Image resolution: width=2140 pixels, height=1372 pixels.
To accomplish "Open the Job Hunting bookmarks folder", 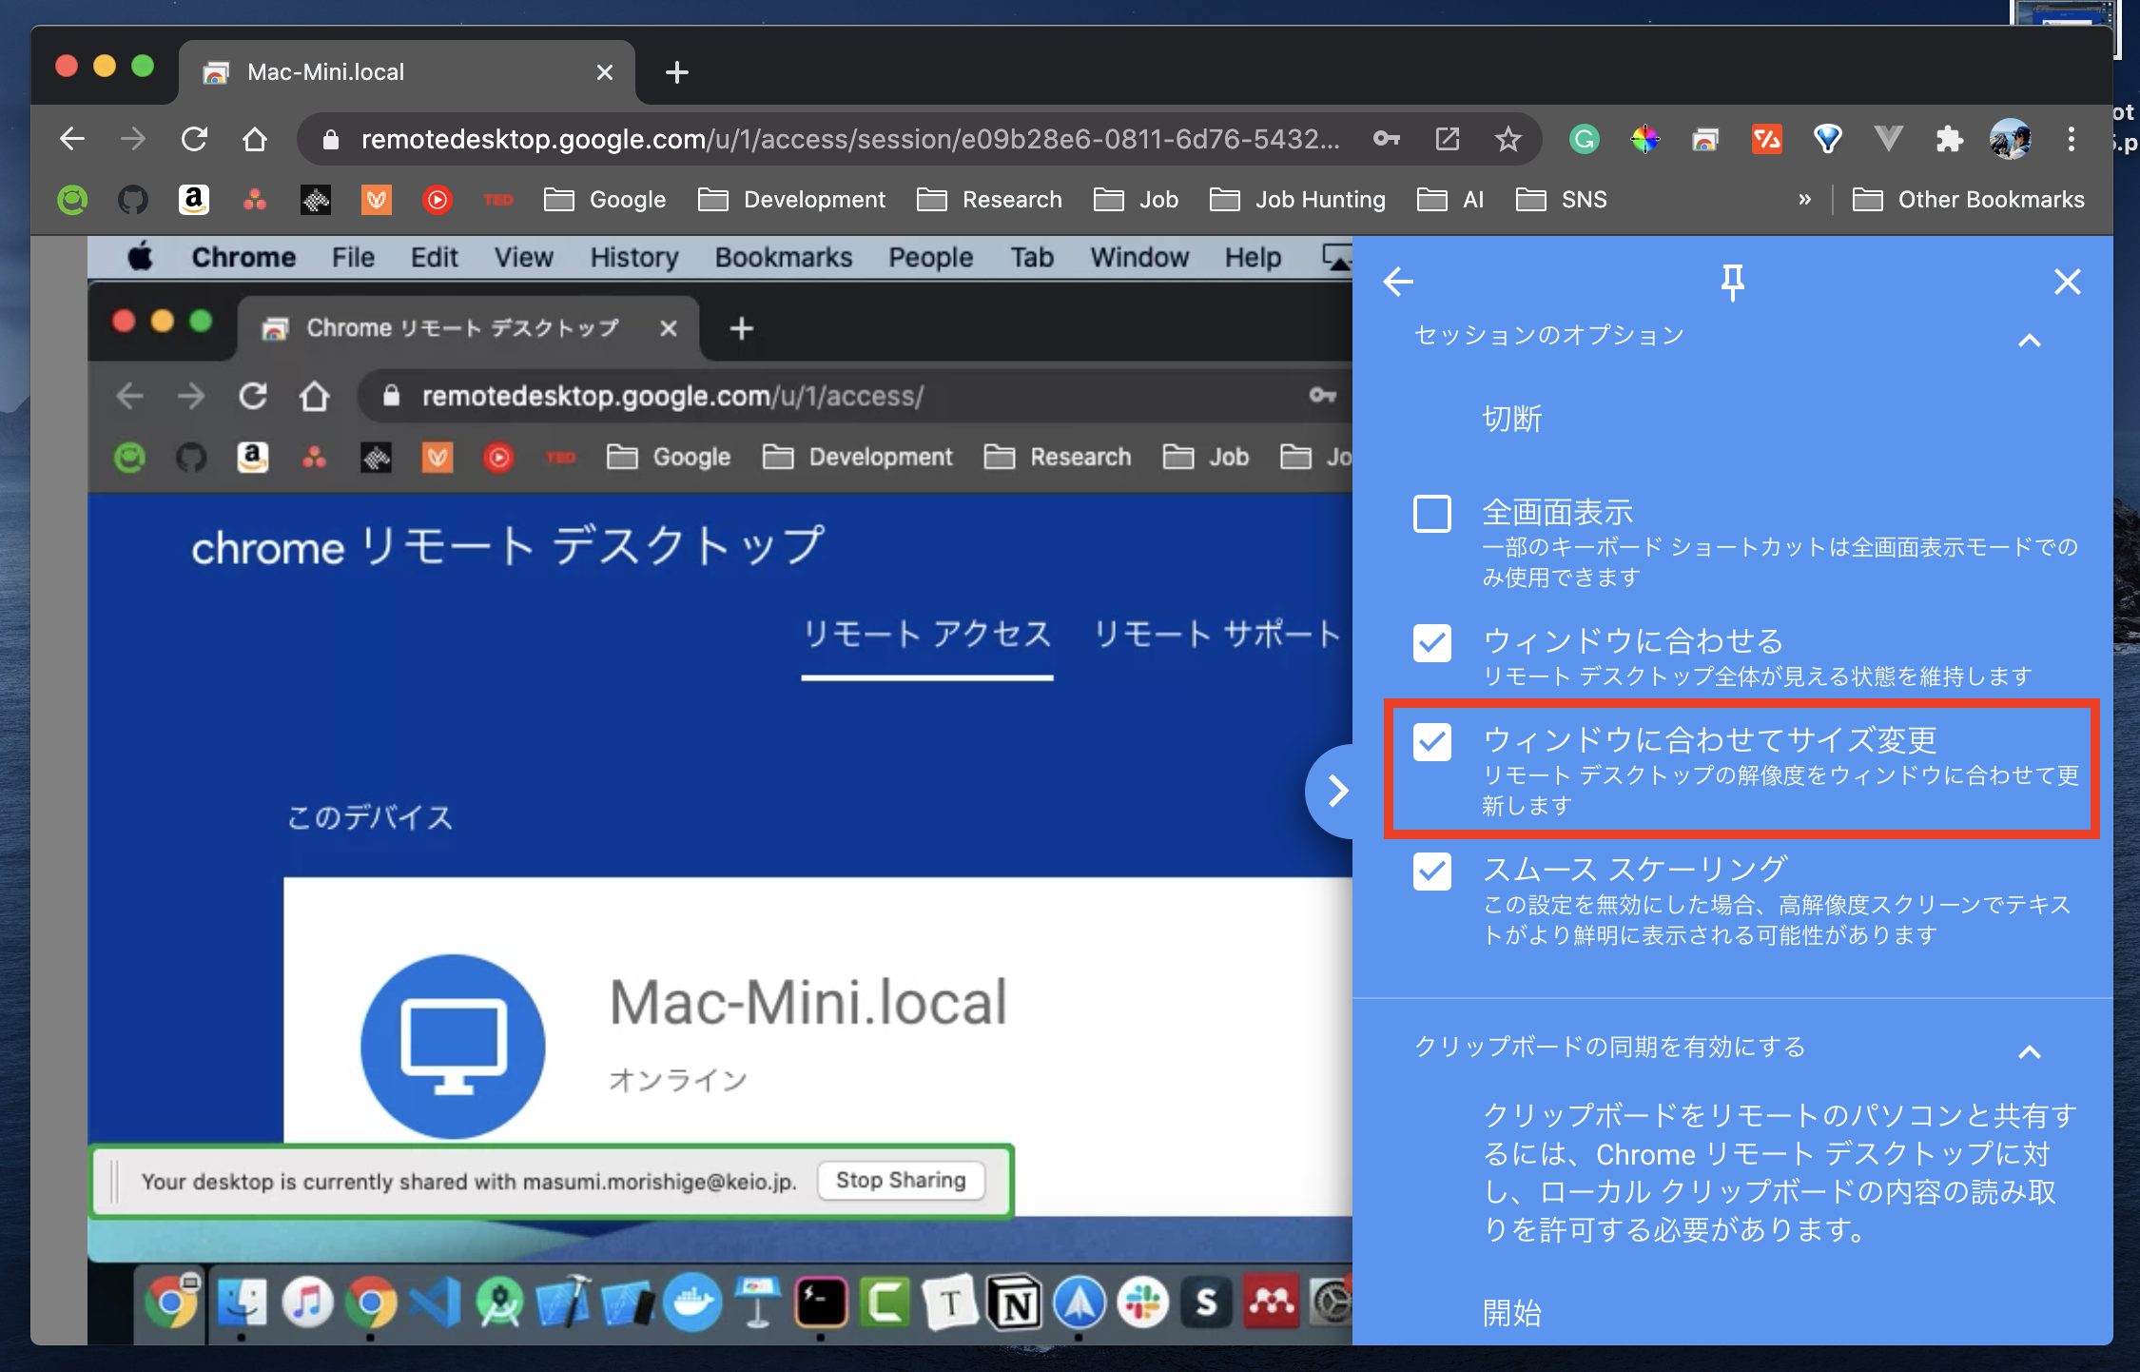I will point(1297,200).
